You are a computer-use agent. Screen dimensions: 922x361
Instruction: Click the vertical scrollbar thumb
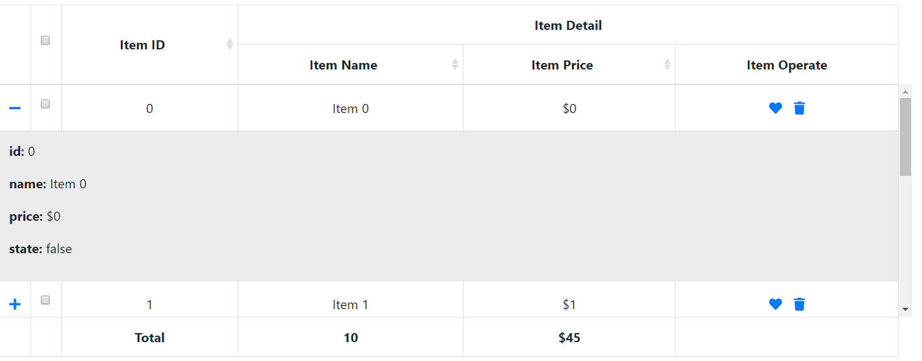[x=905, y=136]
